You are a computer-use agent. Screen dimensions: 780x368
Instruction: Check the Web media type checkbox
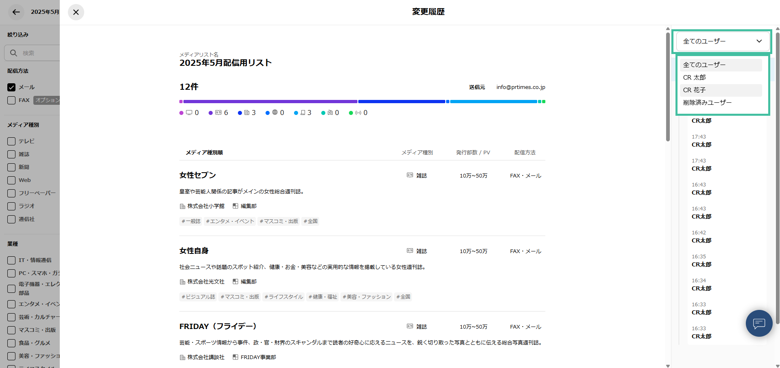(11, 180)
